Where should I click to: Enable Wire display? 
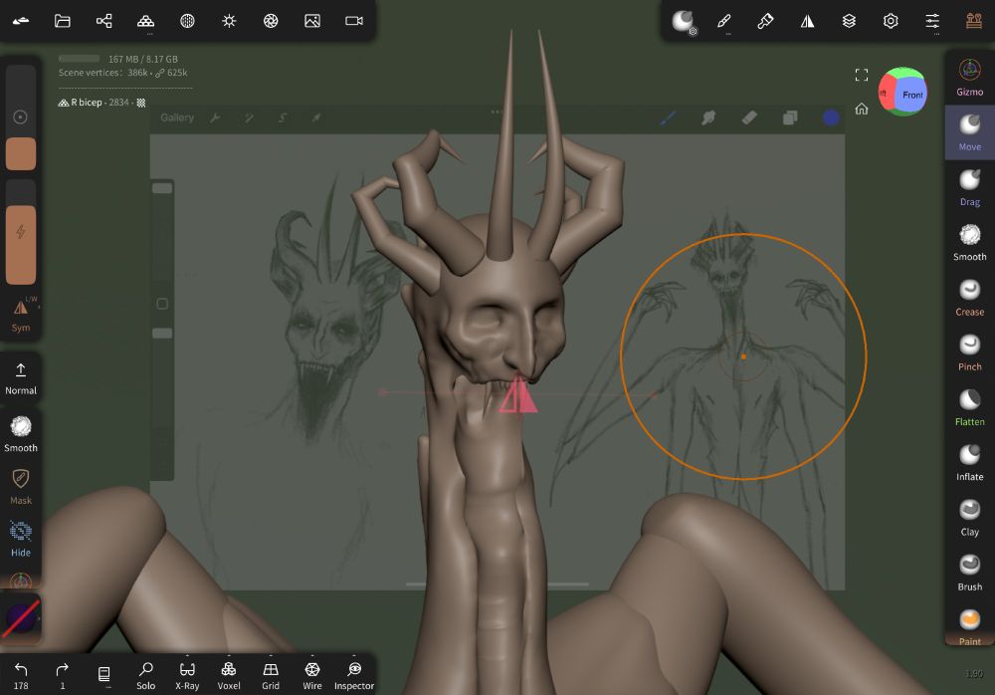click(312, 673)
